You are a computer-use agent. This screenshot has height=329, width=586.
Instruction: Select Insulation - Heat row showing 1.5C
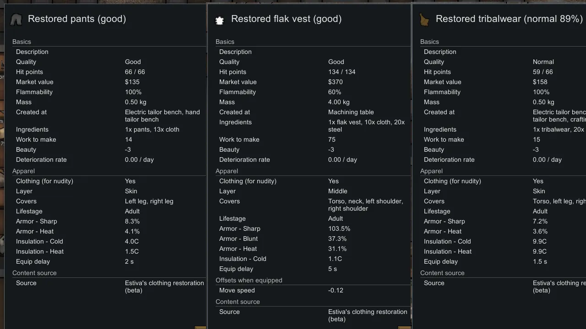point(108,251)
